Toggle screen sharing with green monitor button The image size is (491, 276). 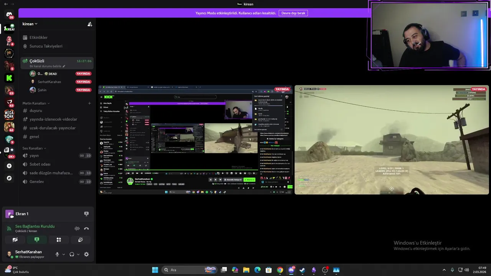pos(37,240)
